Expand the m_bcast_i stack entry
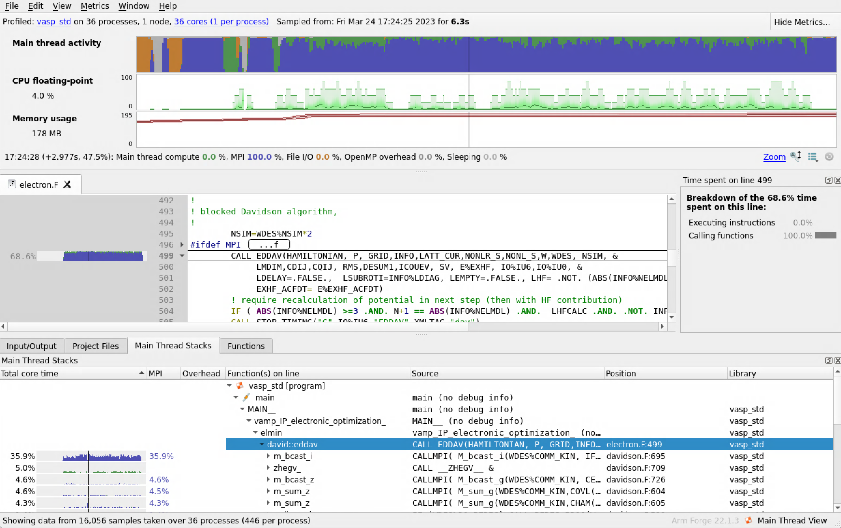 click(268, 456)
